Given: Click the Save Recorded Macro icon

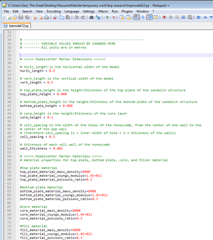Looking at the screenshot, I should point(190,17).
